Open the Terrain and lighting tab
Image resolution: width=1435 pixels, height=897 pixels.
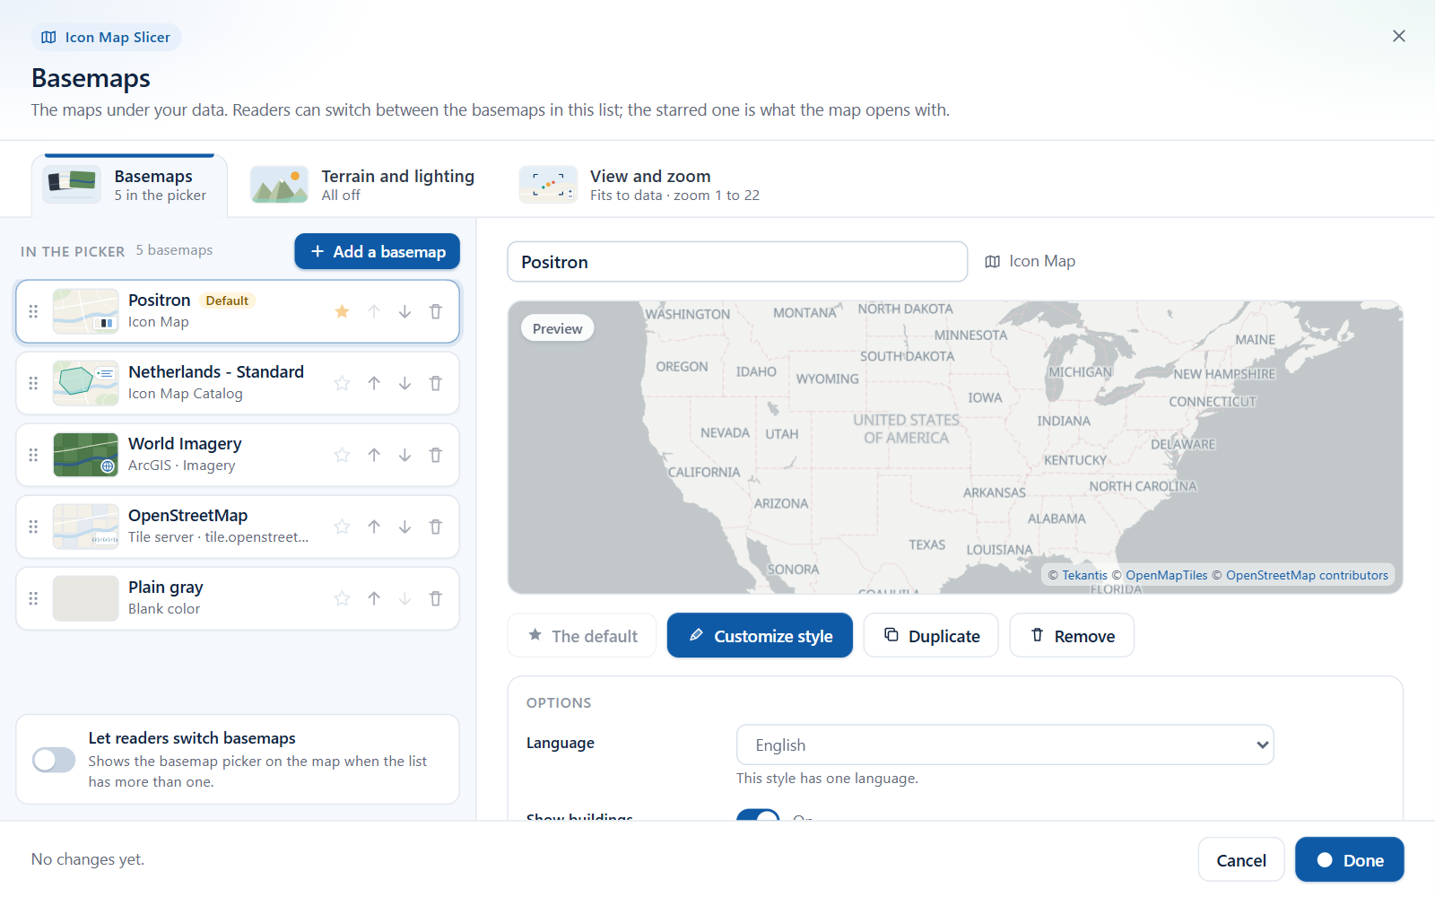pos(363,185)
